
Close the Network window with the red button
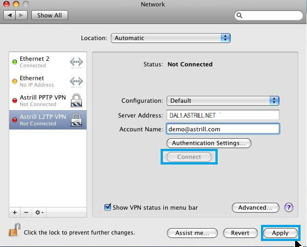point(6,4)
